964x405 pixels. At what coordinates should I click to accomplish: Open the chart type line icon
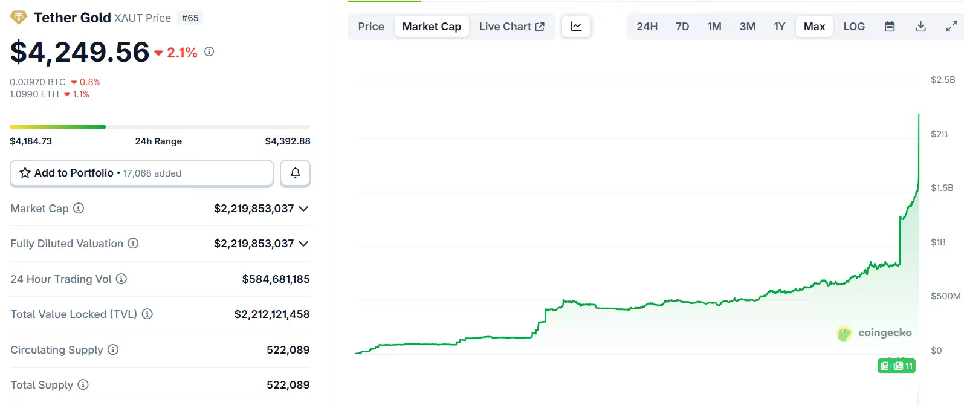tap(576, 27)
